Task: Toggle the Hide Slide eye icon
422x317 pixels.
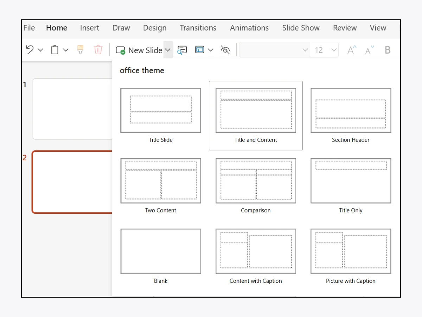Action: tap(225, 50)
